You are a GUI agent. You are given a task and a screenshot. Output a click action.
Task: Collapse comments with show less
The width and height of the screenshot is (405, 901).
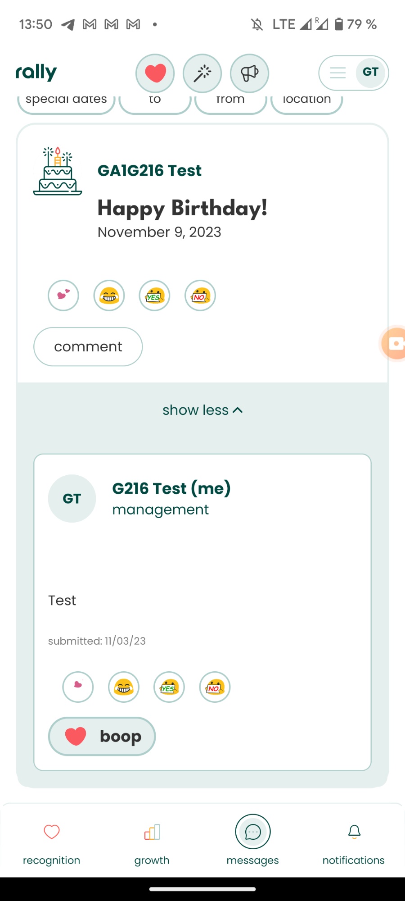pyautogui.click(x=202, y=410)
